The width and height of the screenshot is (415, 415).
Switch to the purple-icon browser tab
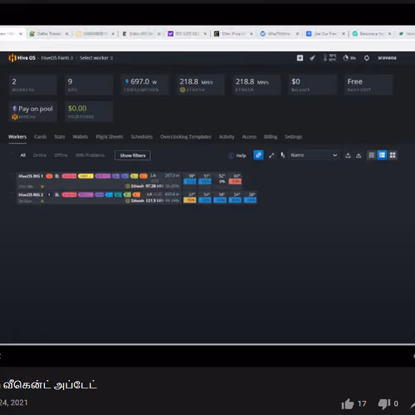[188, 34]
